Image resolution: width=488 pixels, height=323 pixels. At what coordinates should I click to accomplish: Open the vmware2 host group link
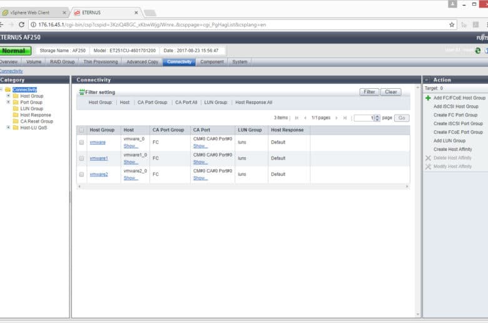point(99,174)
